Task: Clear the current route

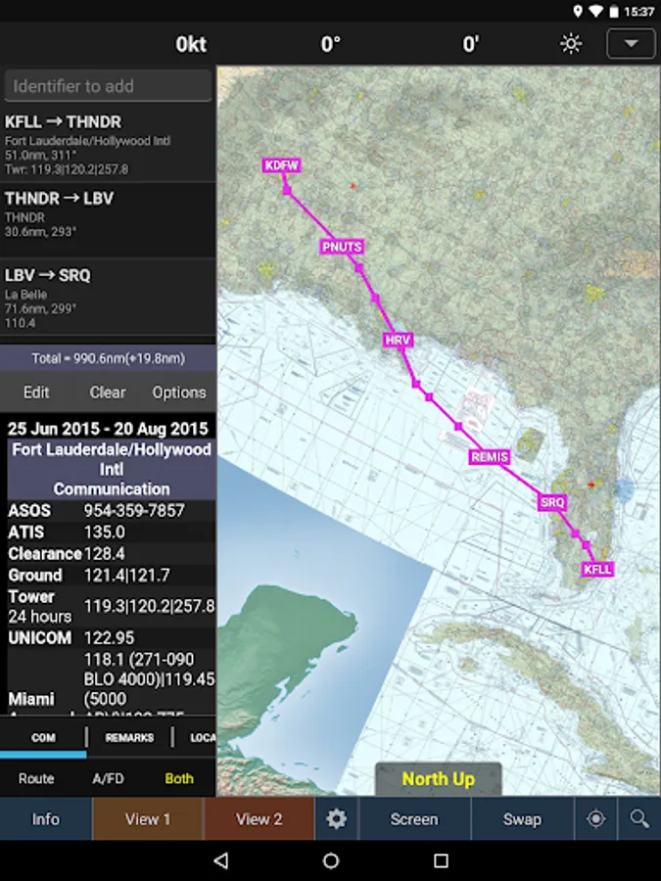Action: pyautogui.click(x=108, y=393)
